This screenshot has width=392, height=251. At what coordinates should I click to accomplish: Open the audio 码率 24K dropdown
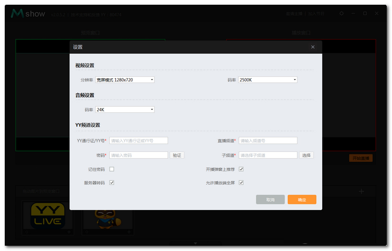point(125,110)
